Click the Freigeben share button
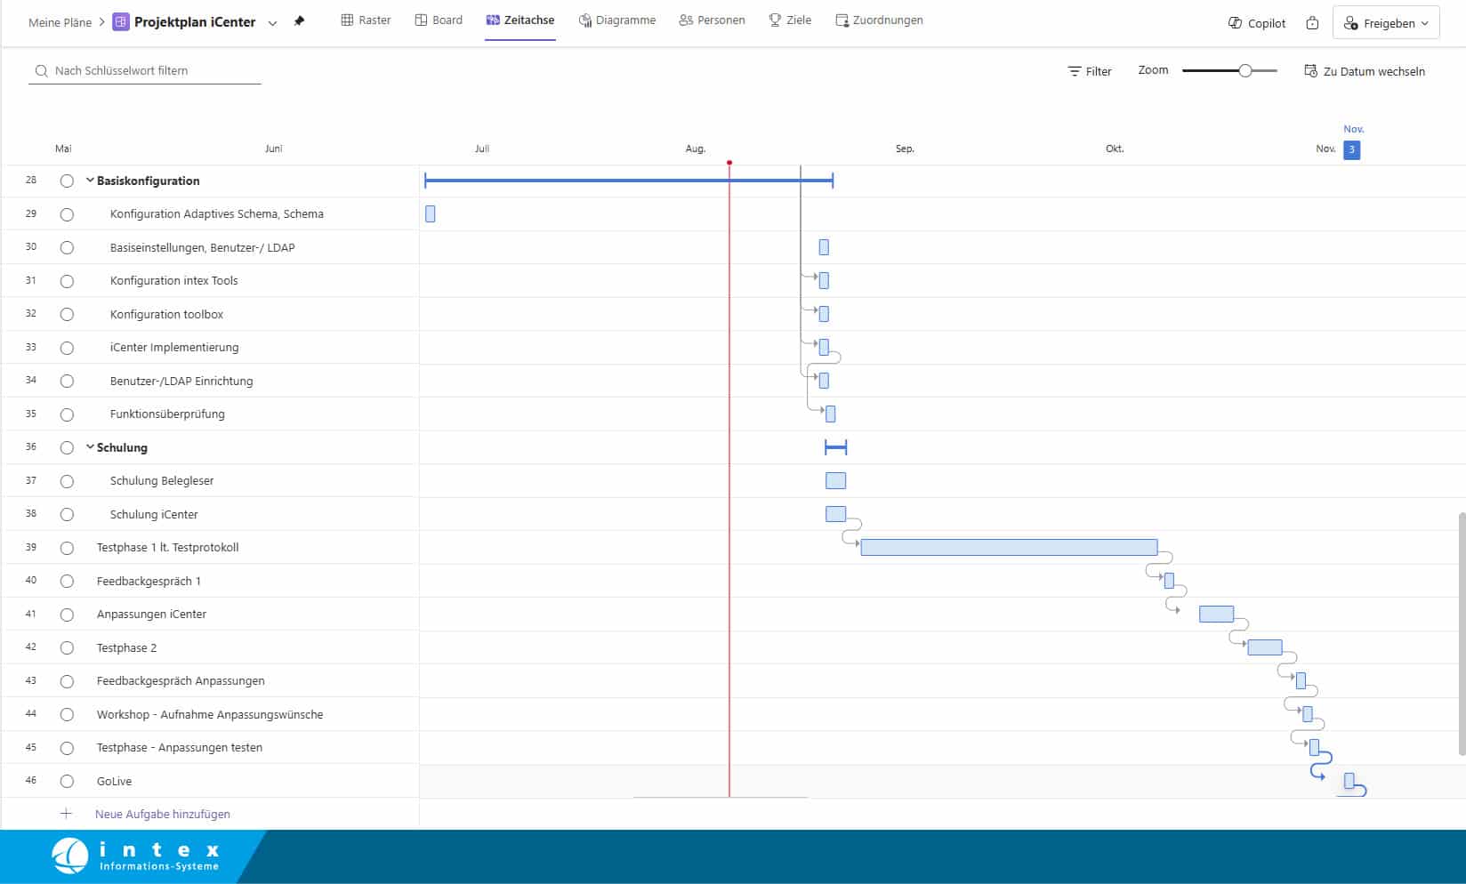The image size is (1466, 884). coord(1385,23)
